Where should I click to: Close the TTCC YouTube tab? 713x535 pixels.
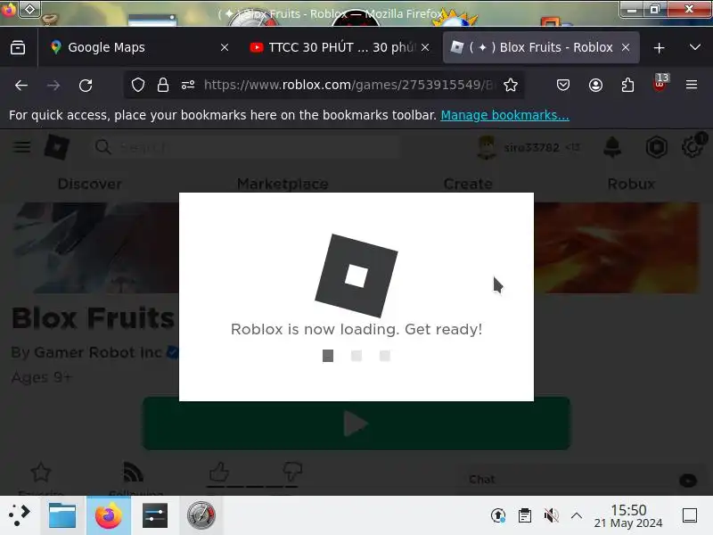point(425,47)
